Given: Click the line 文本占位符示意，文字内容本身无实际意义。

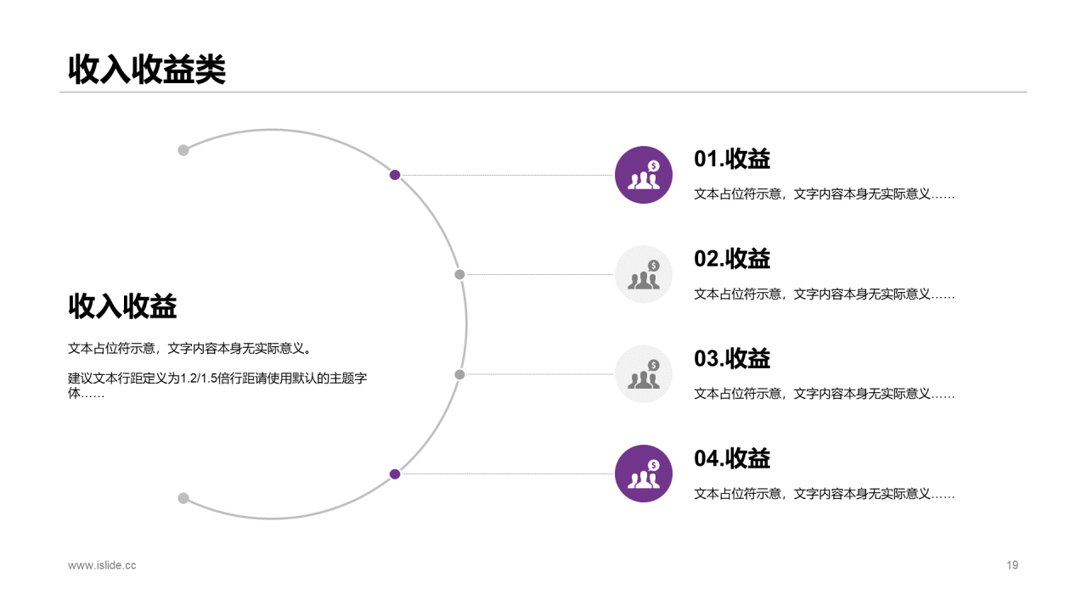Looking at the screenshot, I should pyautogui.click(x=190, y=348).
